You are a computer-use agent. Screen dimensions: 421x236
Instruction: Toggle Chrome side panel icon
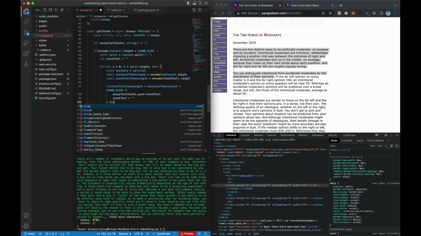tap(381, 13)
